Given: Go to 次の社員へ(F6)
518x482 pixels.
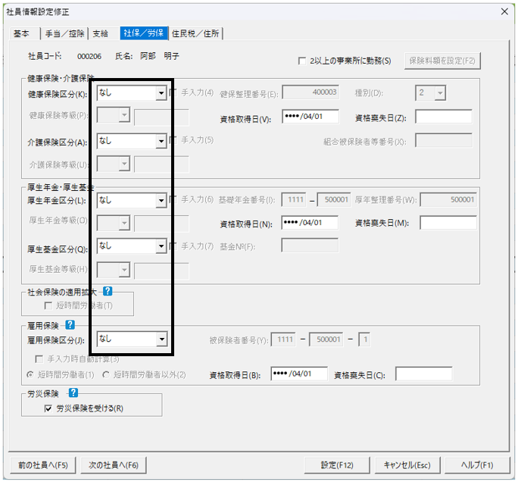Looking at the screenshot, I should coord(114,465).
